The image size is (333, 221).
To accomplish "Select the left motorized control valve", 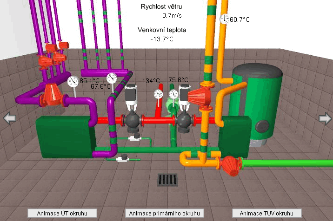I will point(132,108).
